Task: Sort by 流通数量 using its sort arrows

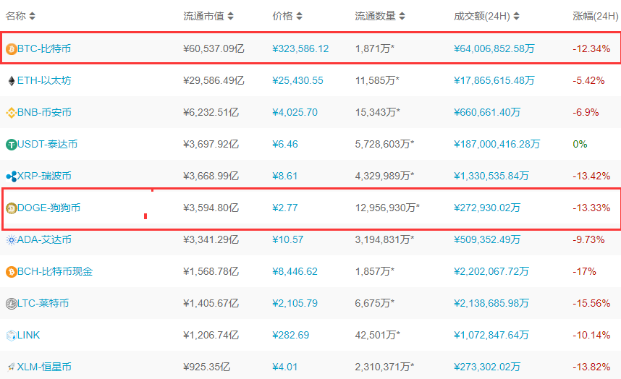Action: pos(402,16)
